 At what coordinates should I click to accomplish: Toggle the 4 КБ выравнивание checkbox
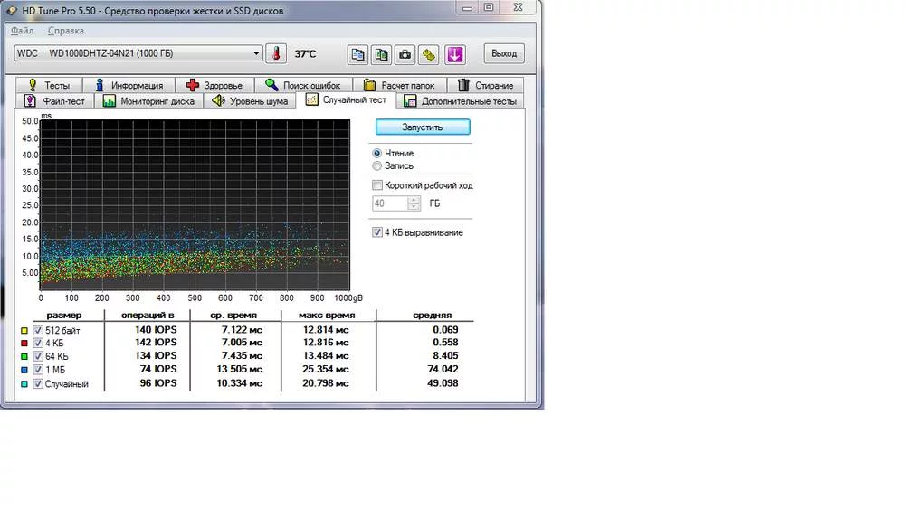click(377, 232)
